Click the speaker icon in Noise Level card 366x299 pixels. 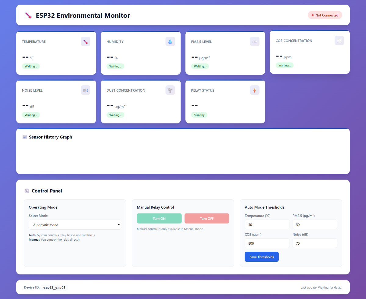click(x=85, y=90)
